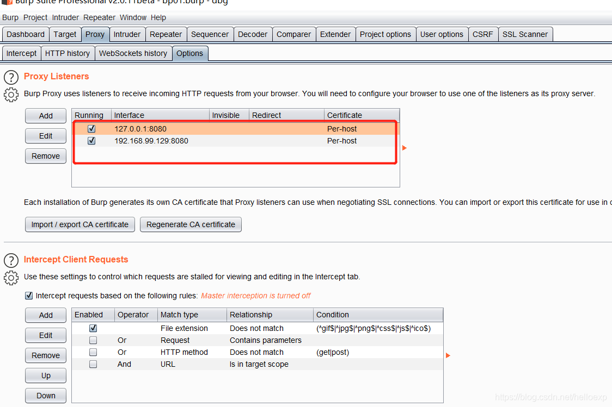Select the file extension regex condition cell
612x407 pixels.
coord(378,328)
